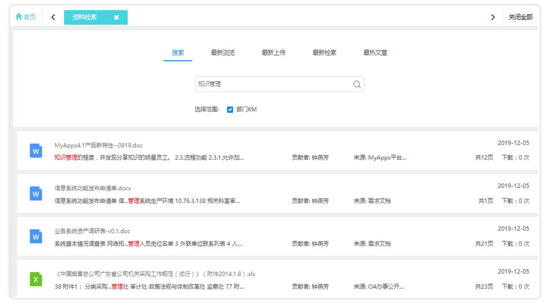
Task: Open the 最新检索 tab
Action: point(324,53)
